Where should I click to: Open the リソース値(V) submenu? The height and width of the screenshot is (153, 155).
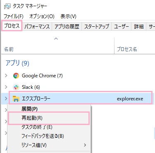[49, 145]
